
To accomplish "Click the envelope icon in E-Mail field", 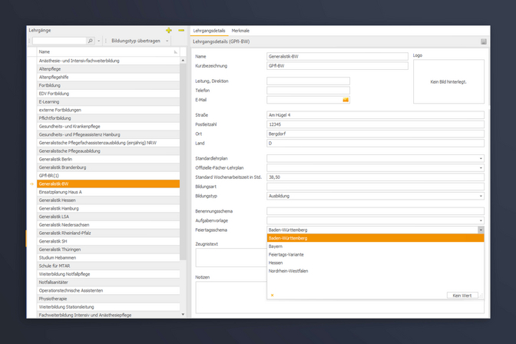I will coord(346,100).
